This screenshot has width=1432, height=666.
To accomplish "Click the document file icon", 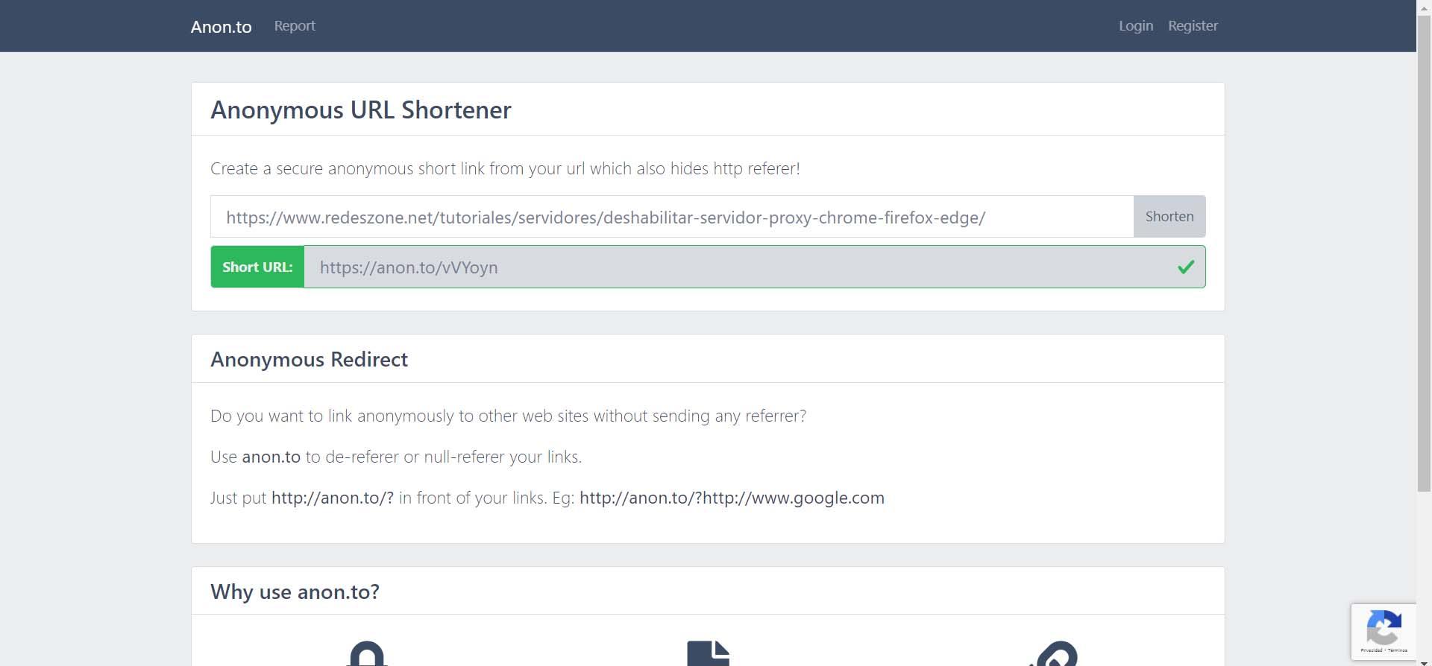I will pos(708,654).
